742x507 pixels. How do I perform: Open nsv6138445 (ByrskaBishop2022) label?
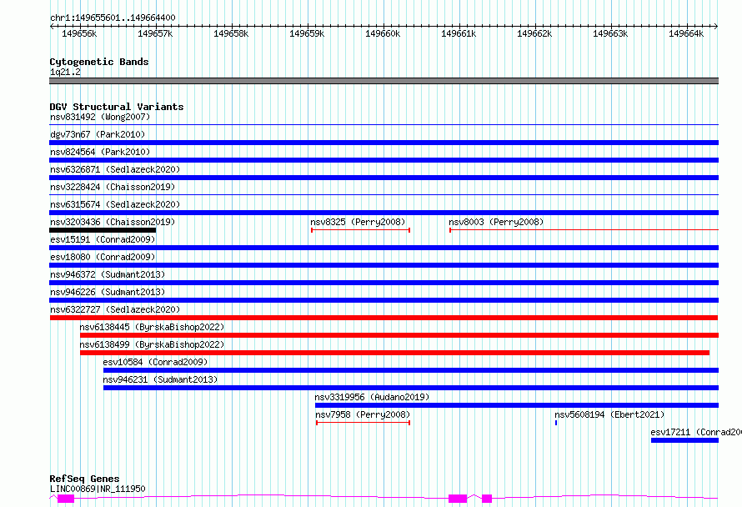click(152, 327)
